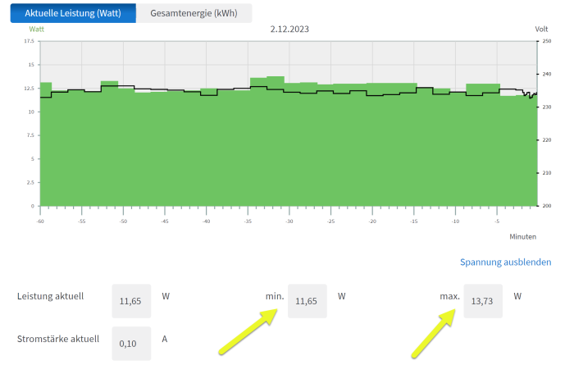Click the -60 tick on the time axis
The height and width of the screenshot is (365, 574).
[x=39, y=221]
